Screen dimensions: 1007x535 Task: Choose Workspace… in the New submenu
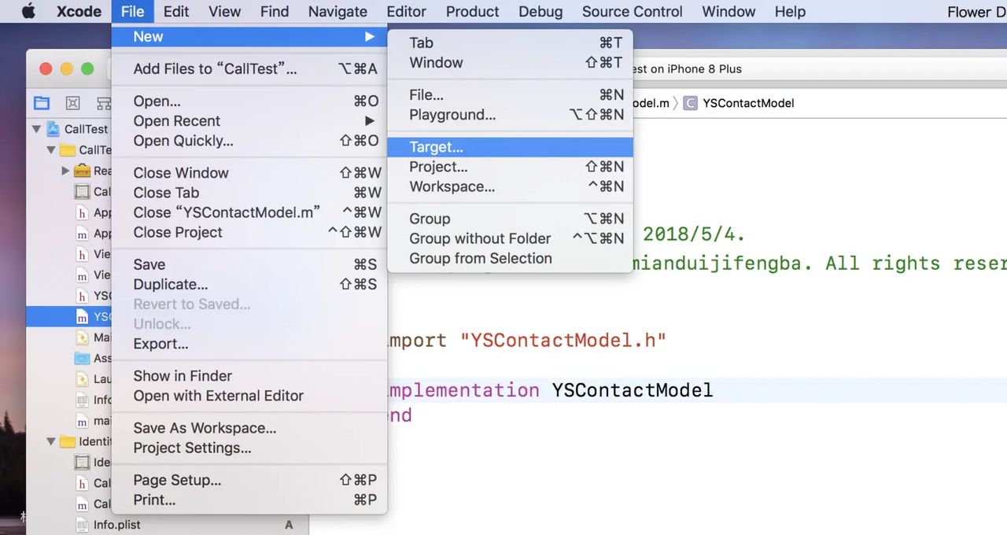pyautogui.click(x=510, y=186)
